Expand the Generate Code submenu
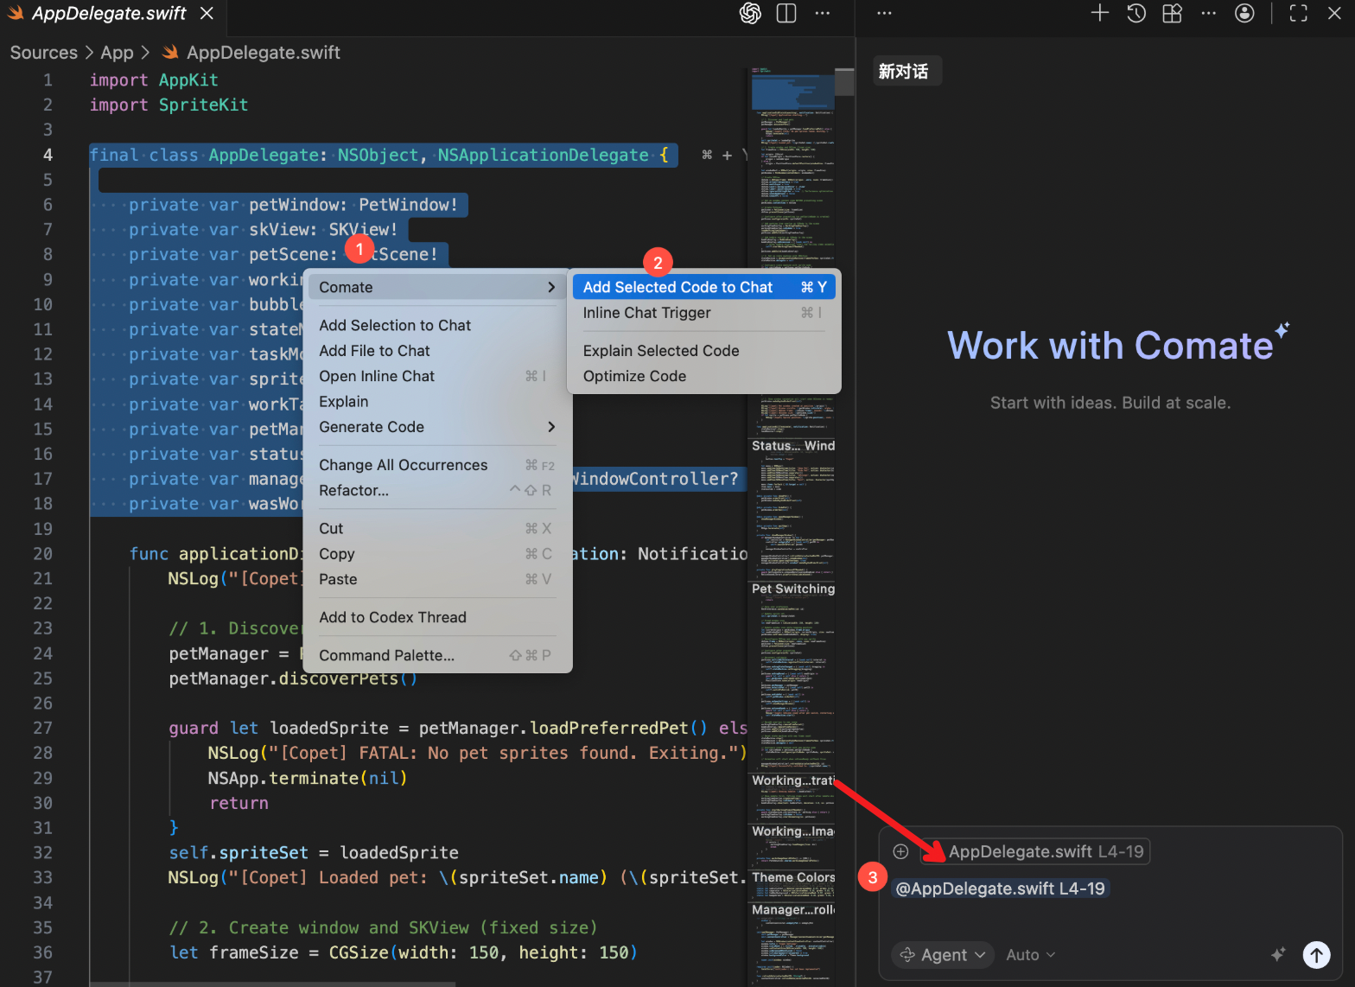Viewport: 1355px width, 987px height. click(436, 427)
